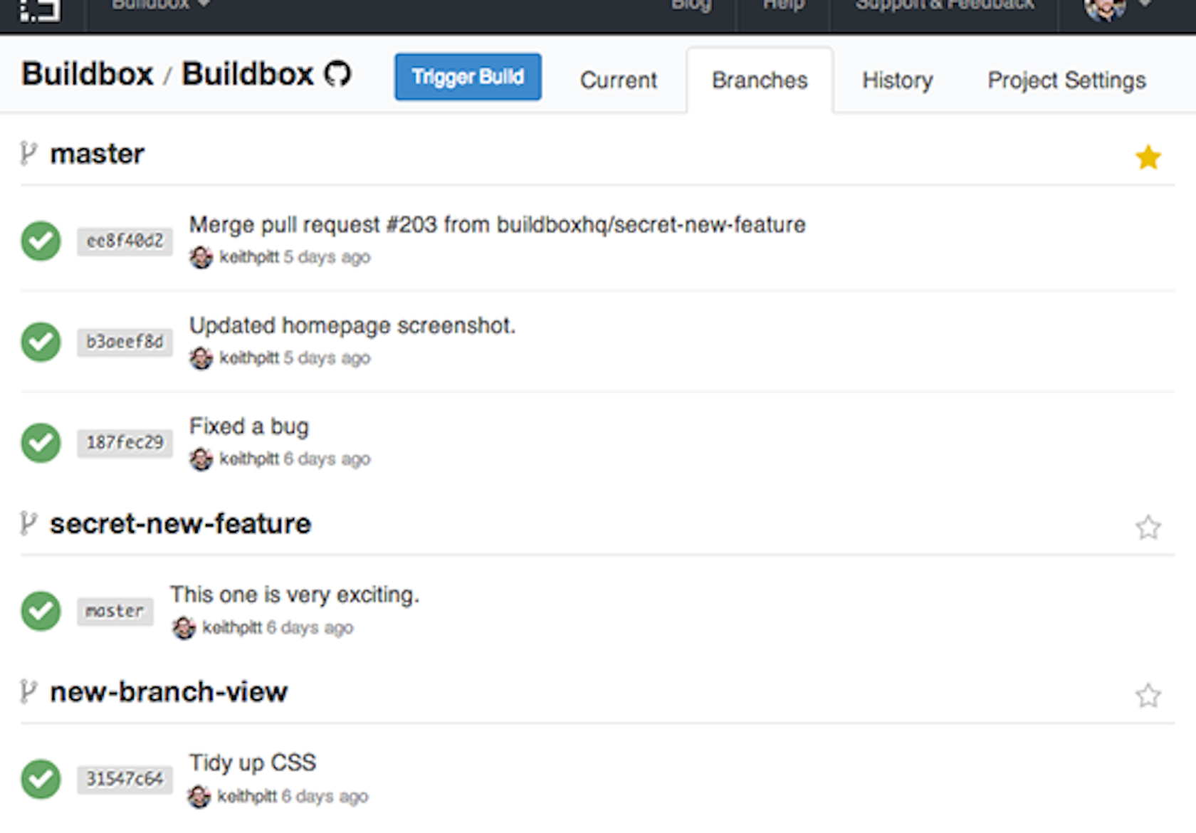Unstar the master branch

coord(1148,157)
